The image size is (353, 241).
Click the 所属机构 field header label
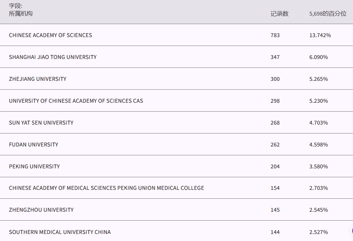tap(21, 14)
